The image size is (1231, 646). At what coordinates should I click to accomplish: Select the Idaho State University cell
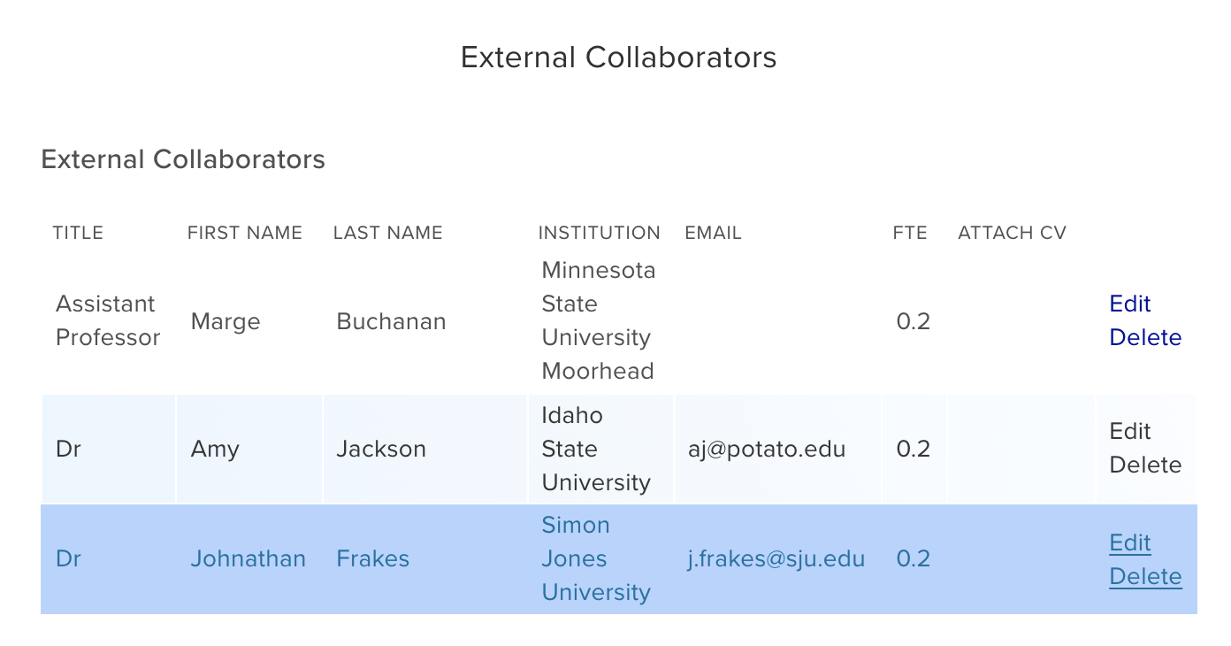596,449
